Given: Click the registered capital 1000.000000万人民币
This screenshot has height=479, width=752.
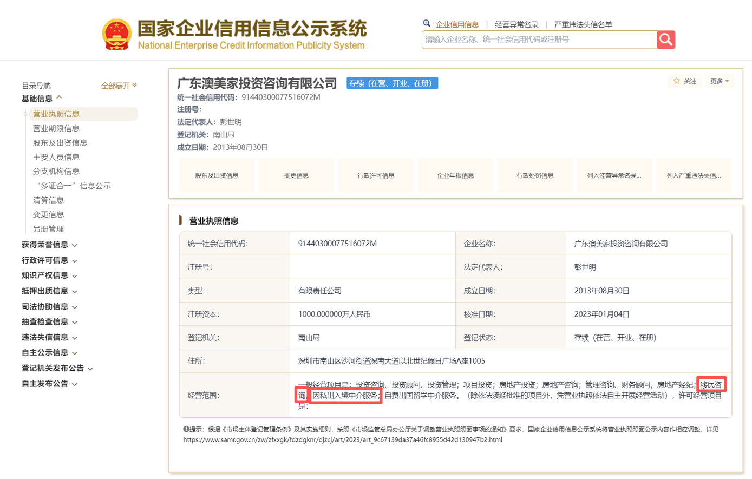Looking at the screenshot, I should pyautogui.click(x=334, y=314).
